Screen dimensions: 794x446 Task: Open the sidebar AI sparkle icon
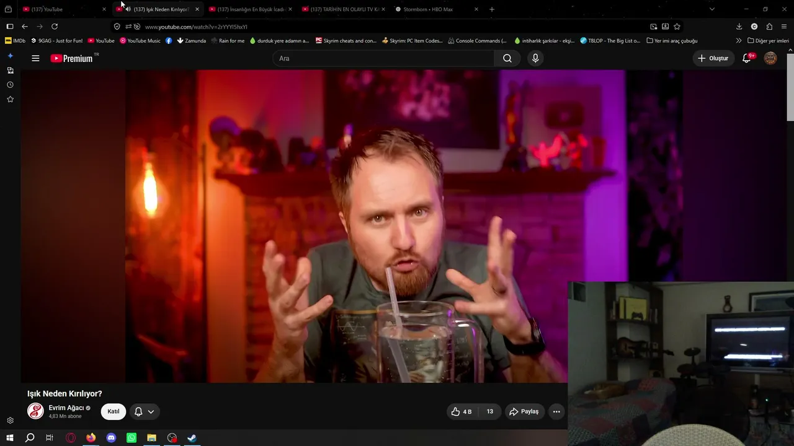tap(10, 56)
